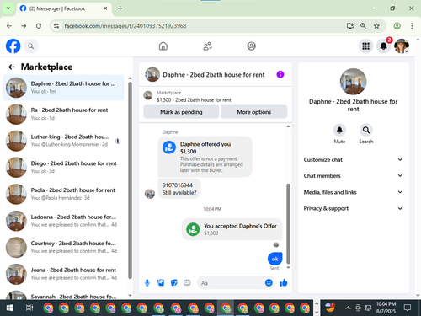Viewport: 421px width, 316px height.
Task: Open the account profile picture menu
Action: coord(402,46)
